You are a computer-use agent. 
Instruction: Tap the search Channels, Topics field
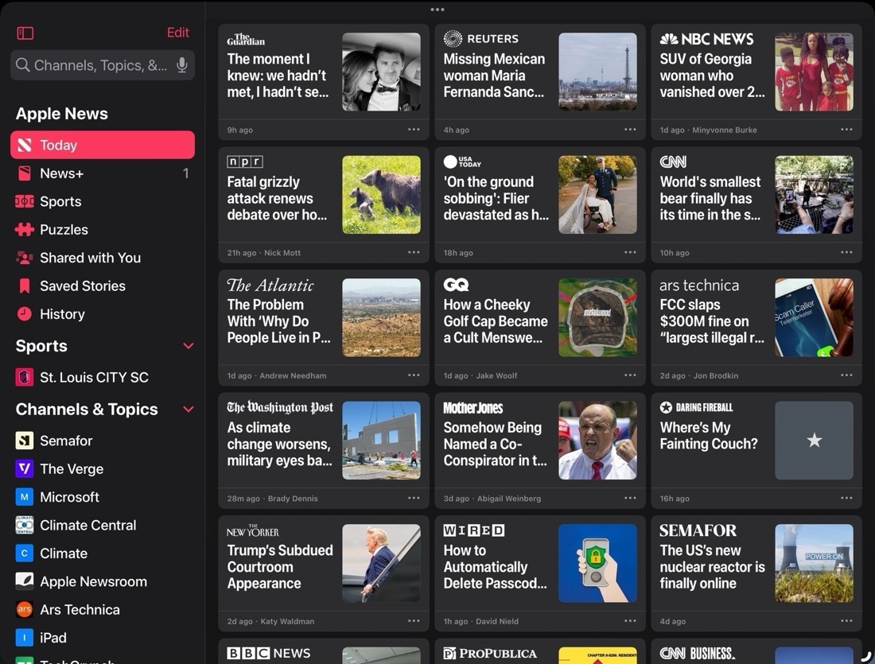[x=95, y=65]
